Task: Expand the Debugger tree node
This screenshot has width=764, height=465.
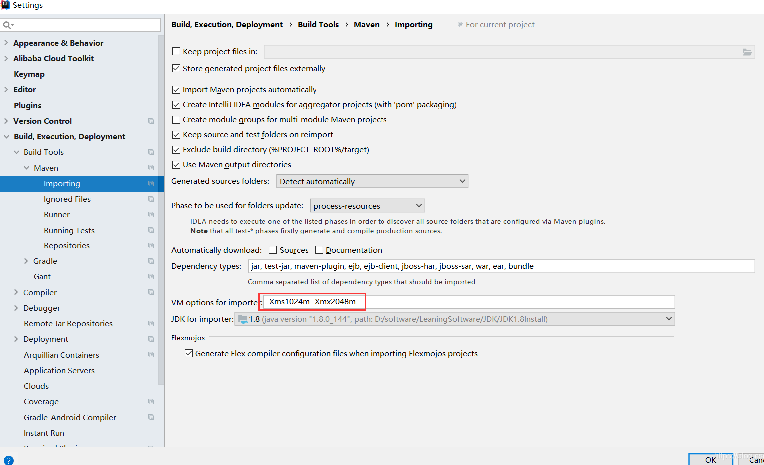Action: pyautogui.click(x=16, y=308)
